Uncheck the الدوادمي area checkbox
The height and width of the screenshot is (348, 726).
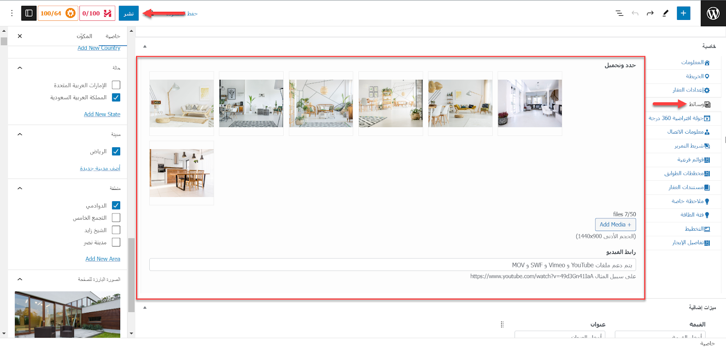click(x=116, y=205)
